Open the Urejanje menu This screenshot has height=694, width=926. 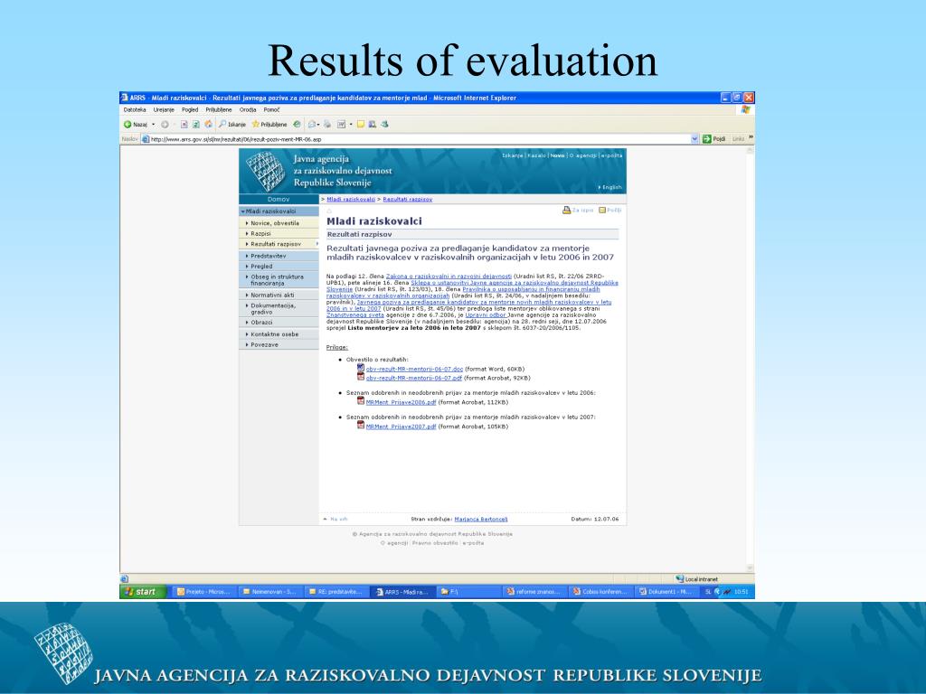[164, 109]
